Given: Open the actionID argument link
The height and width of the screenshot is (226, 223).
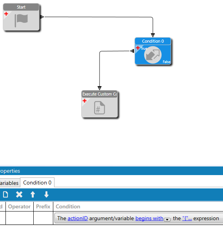Looking at the screenshot, I should (x=78, y=218).
